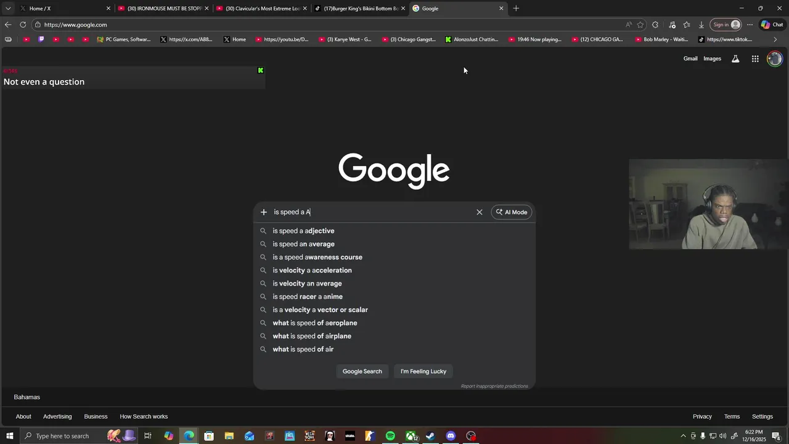This screenshot has height=444, width=789.
Task: Open the footer Settings menu
Action: click(x=762, y=416)
